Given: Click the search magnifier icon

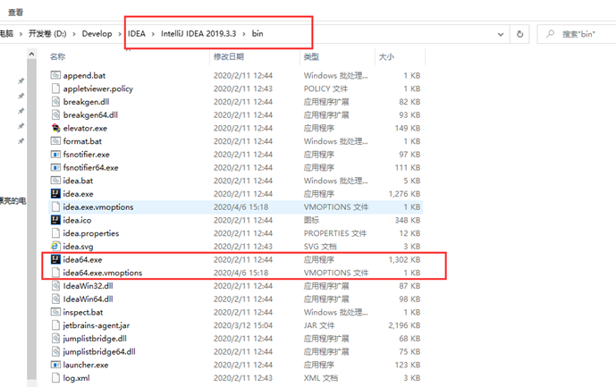Looking at the screenshot, I should point(551,34).
